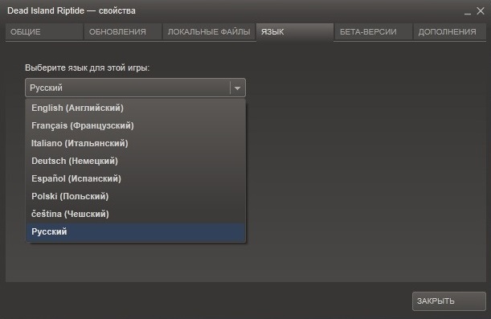Close window with X icon
The width and height of the screenshot is (491, 319).
(x=481, y=11)
